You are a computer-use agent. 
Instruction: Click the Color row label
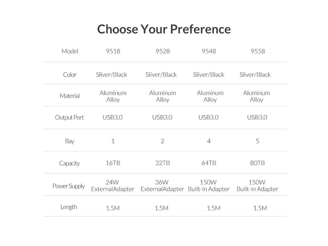coord(70,75)
